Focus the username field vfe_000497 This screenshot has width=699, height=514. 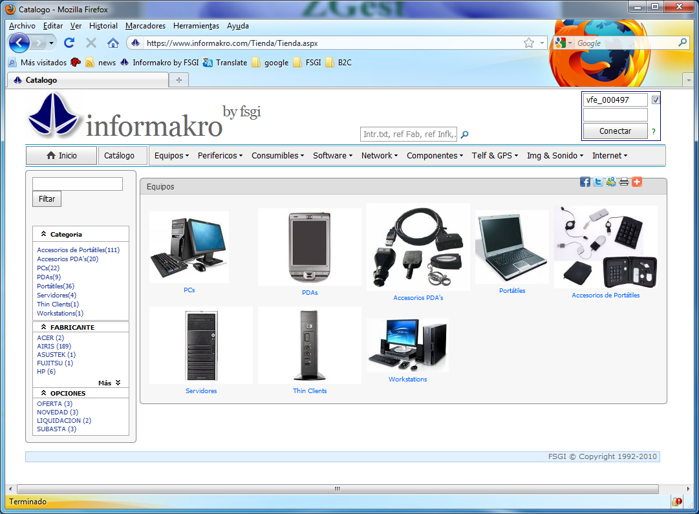(x=615, y=100)
